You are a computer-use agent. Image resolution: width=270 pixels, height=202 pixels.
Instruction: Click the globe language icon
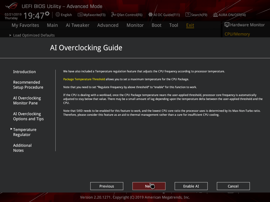point(58,15)
